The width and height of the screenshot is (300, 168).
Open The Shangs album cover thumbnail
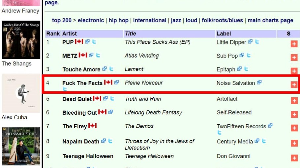coord(21,40)
